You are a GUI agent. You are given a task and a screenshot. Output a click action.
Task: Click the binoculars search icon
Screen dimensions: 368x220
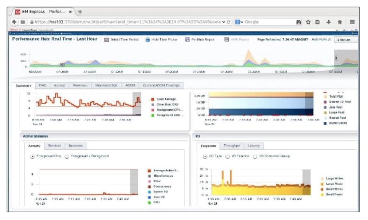pyautogui.click(x=298, y=22)
